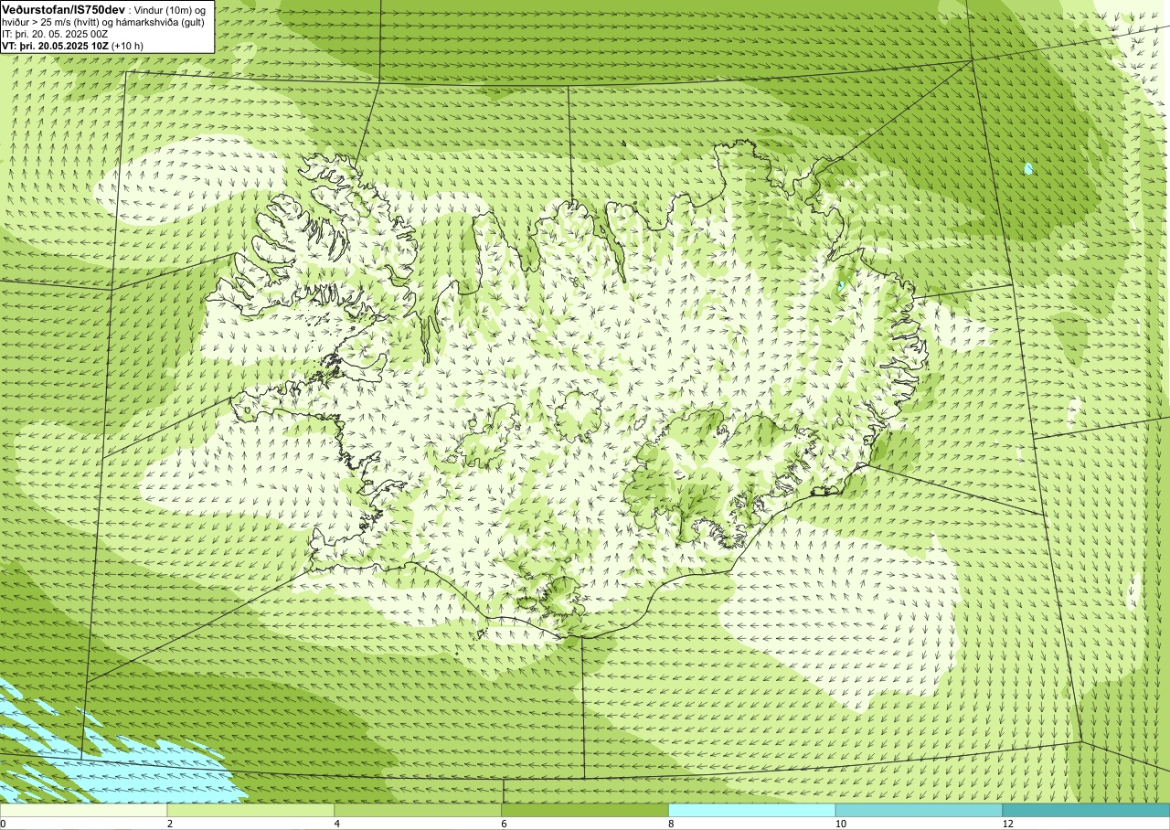This screenshot has width=1170, height=830.
Task: Click the legend scale label "2"
Action: tap(170, 824)
